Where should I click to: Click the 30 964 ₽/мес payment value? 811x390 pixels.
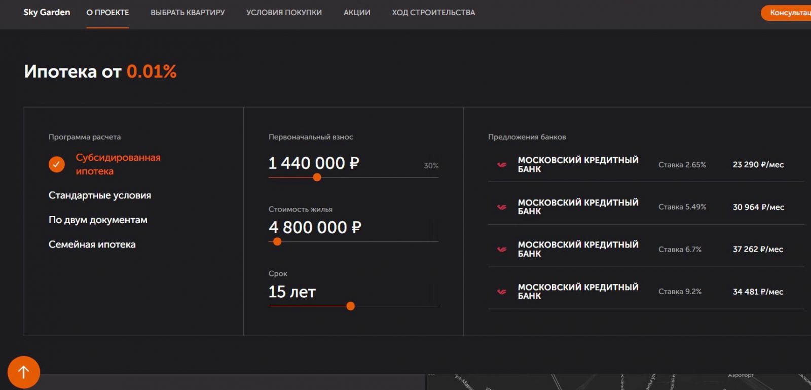758,207
